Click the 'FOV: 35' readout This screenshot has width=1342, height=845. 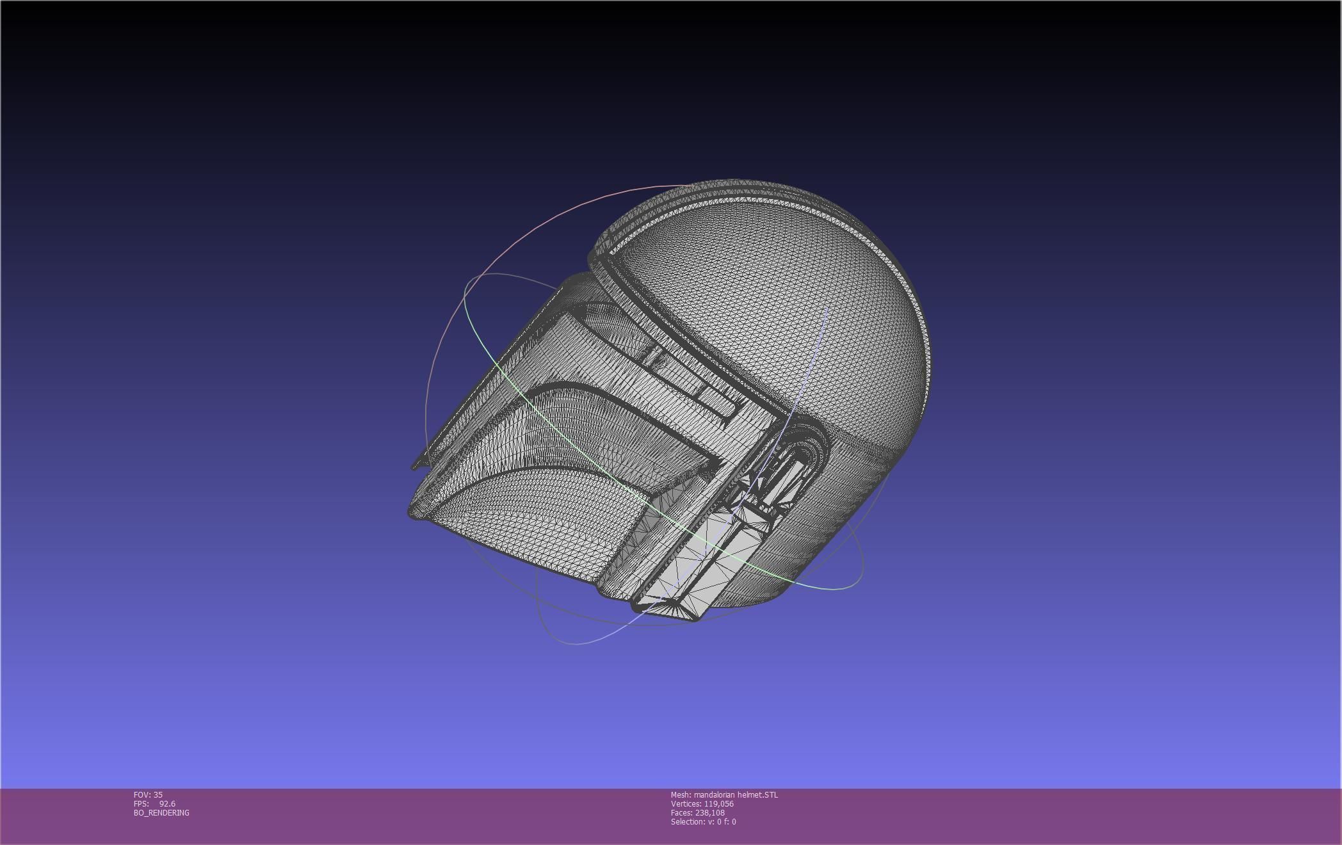pos(148,794)
